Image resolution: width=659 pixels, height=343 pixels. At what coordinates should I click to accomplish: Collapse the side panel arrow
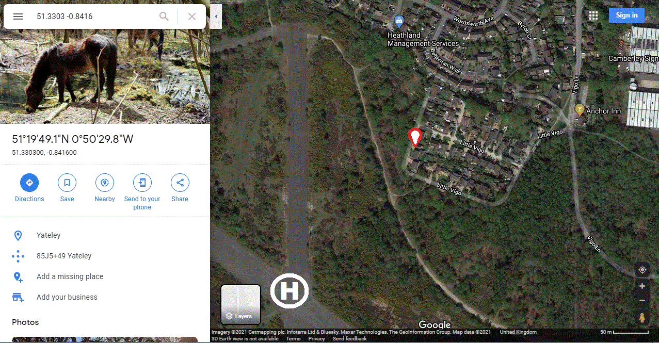[x=216, y=17]
